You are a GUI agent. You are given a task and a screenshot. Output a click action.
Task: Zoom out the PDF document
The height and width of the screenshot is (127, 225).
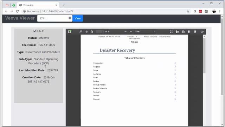tap(126, 32)
